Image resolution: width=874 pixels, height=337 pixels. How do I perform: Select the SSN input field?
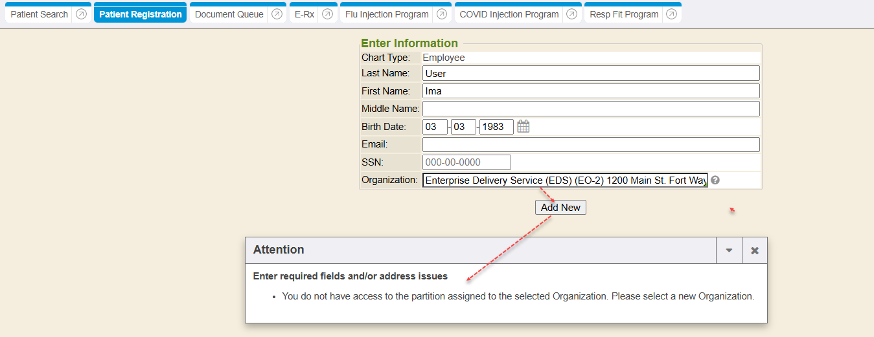(x=466, y=162)
